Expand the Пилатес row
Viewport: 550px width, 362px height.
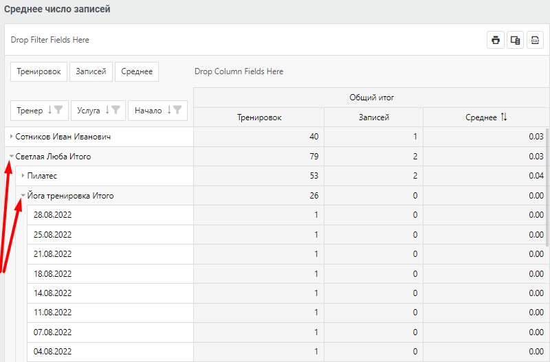tap(23, 176)
